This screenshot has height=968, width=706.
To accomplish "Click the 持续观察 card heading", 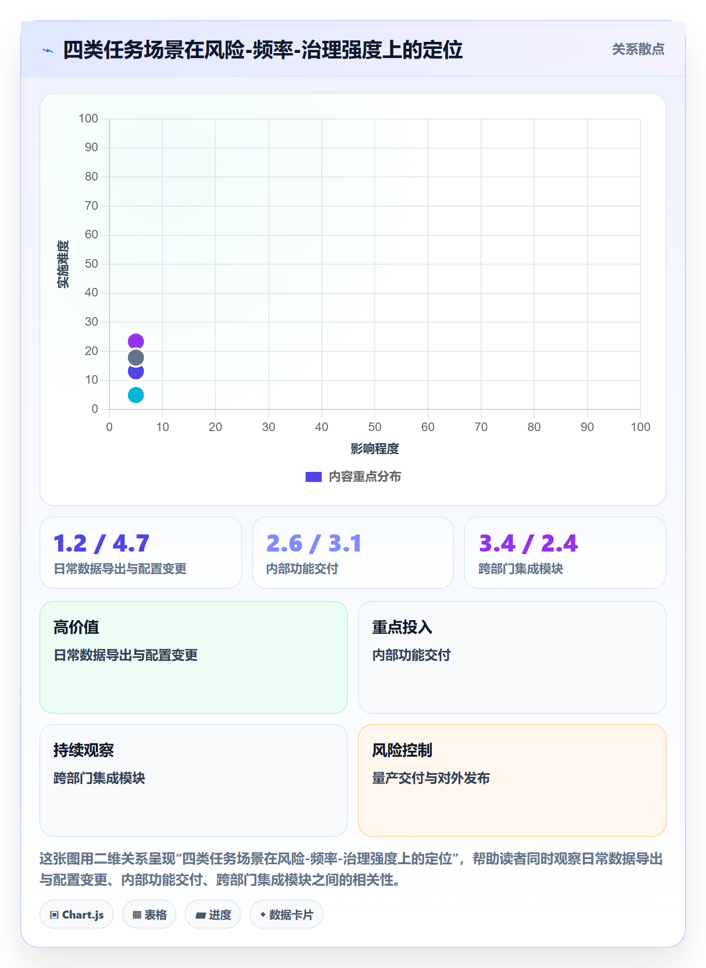I will tap(84, 750).
